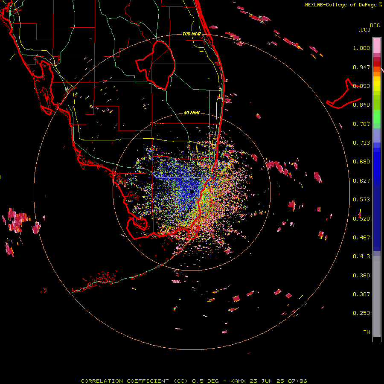Click the black radar site dot at the rings' center

click(x=192, y=192)
